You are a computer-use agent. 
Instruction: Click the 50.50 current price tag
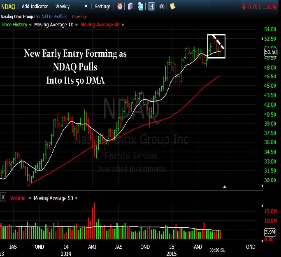[x=271, y=52]
